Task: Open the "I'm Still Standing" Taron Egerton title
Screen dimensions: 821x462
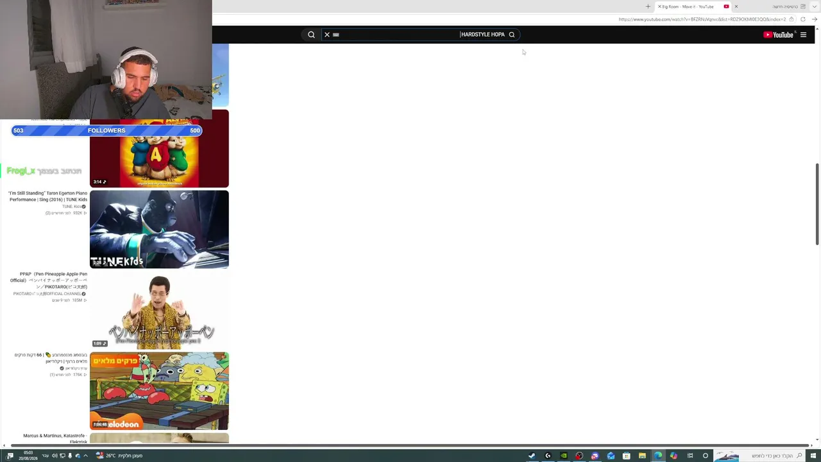Action: 48,196
